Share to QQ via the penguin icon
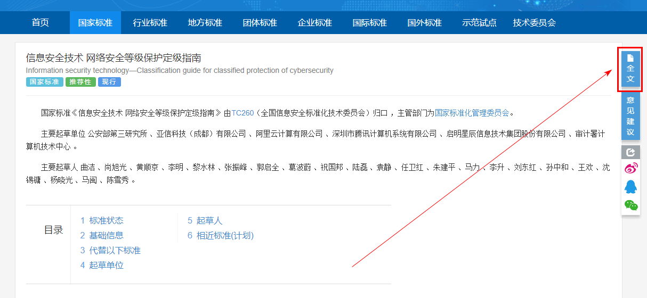Image resolution: width=647 pixels, height=298 pixels. coord(630,187)
